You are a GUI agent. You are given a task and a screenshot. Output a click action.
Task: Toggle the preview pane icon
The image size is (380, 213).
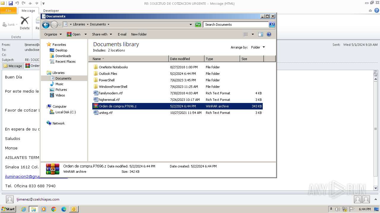pos(261,34)
